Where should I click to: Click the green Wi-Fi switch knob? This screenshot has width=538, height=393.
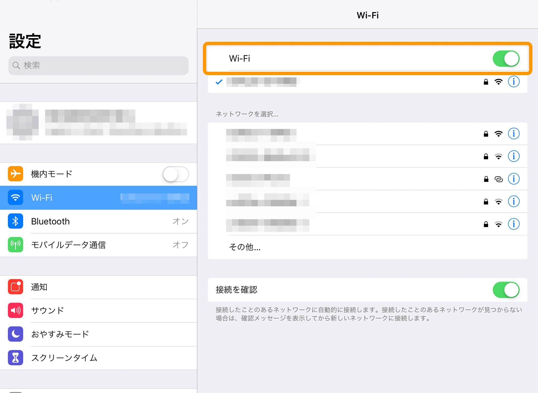point(512,59)
